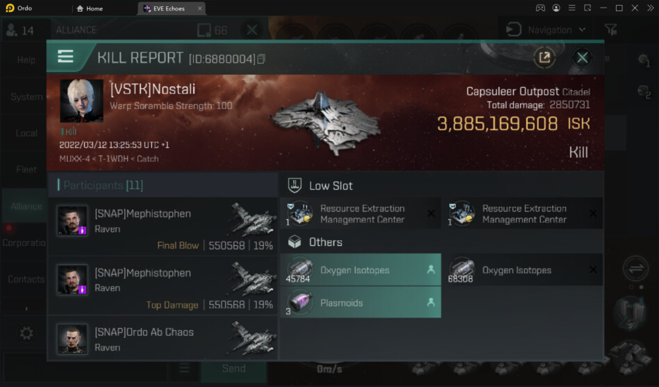Image resolution: width=659 pixels, height=387 pixels.
Task: Open the Ordo gamepad controls icon
Action: coord(540,8)
